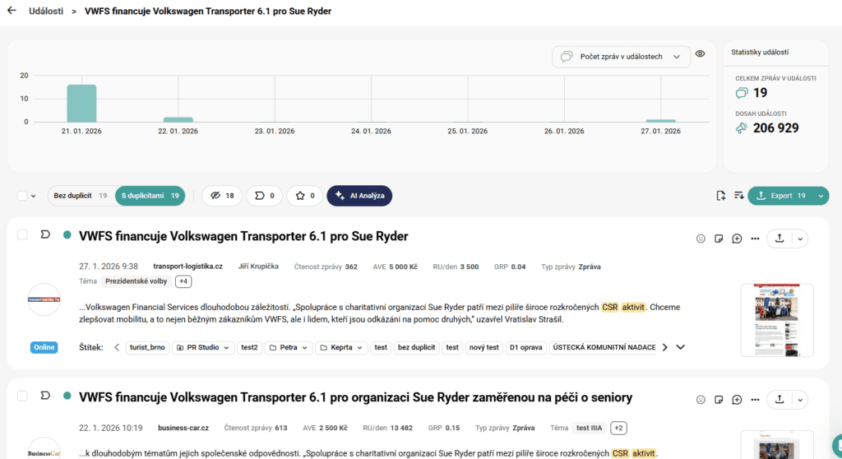842x459 pixels.
Task: Select the bez duplicit label
Action: point(416,347)
